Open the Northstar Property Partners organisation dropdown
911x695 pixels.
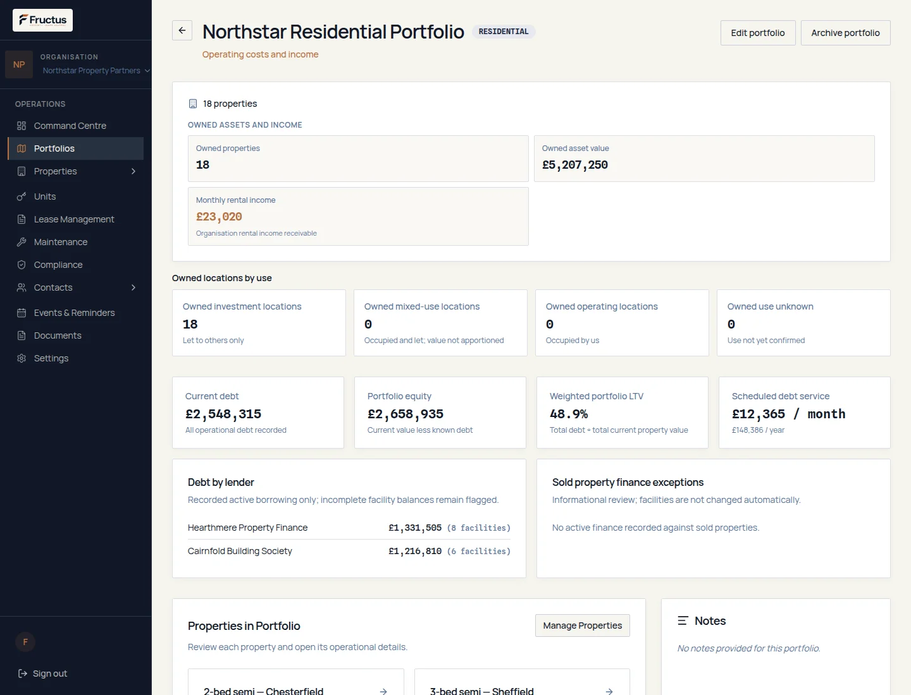[x=96, y=71]
